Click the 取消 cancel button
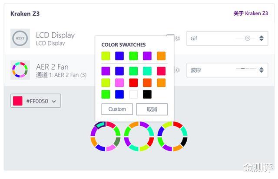The width and height of the screenshot is (278, 179). pos(152,109)
